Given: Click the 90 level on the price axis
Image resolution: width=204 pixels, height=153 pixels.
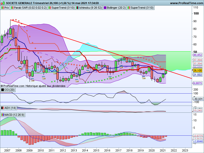Looking at the screenshot, I should tap(195, 21).
